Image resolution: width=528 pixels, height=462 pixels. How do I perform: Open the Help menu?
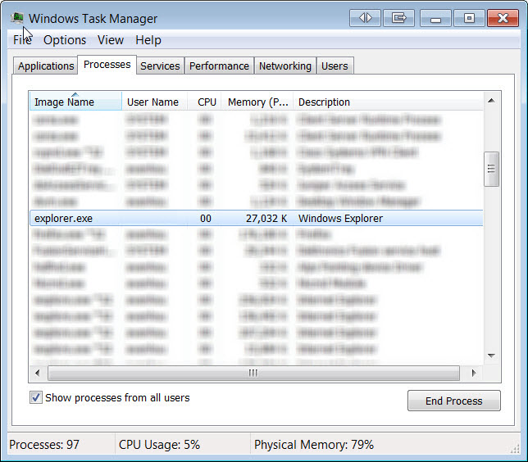[148, 40]
